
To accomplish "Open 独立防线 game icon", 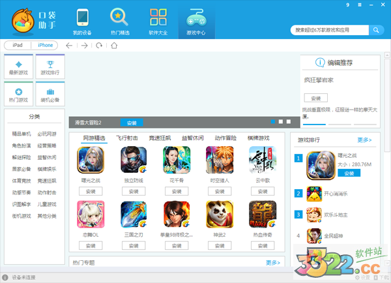I will (x=134, y=160).
